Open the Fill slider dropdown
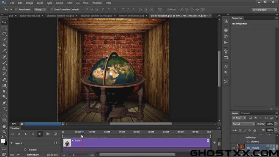279x157 pixels. (x=276, y=130)
